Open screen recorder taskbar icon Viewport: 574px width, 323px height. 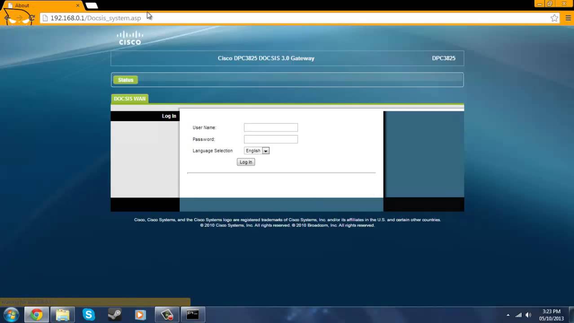pyautogui.click(x=167, y=315)
